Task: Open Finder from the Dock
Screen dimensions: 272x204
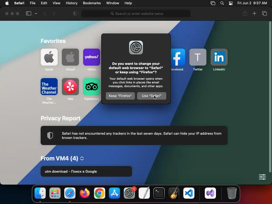Action: pyautogui.click(x=40, y=193)
